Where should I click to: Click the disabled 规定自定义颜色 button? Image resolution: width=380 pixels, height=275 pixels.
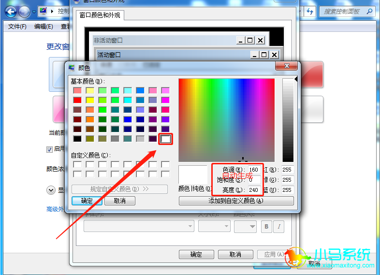point(119,189)
